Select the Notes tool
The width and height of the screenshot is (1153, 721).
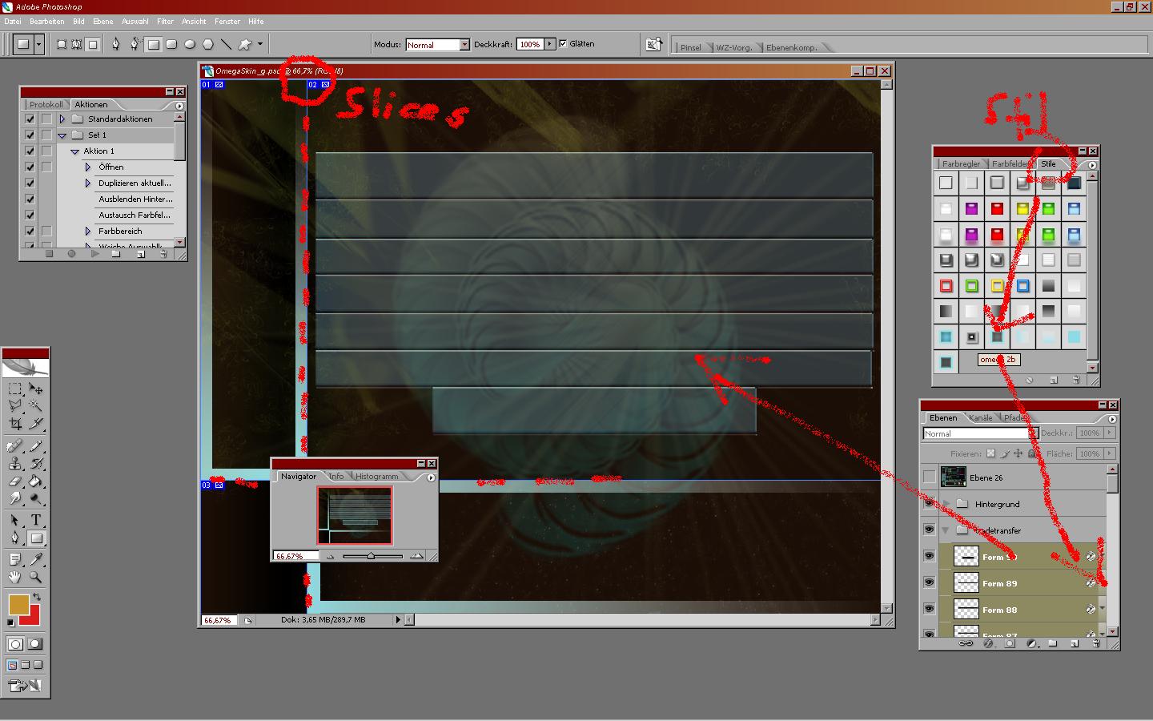(14, 559)
